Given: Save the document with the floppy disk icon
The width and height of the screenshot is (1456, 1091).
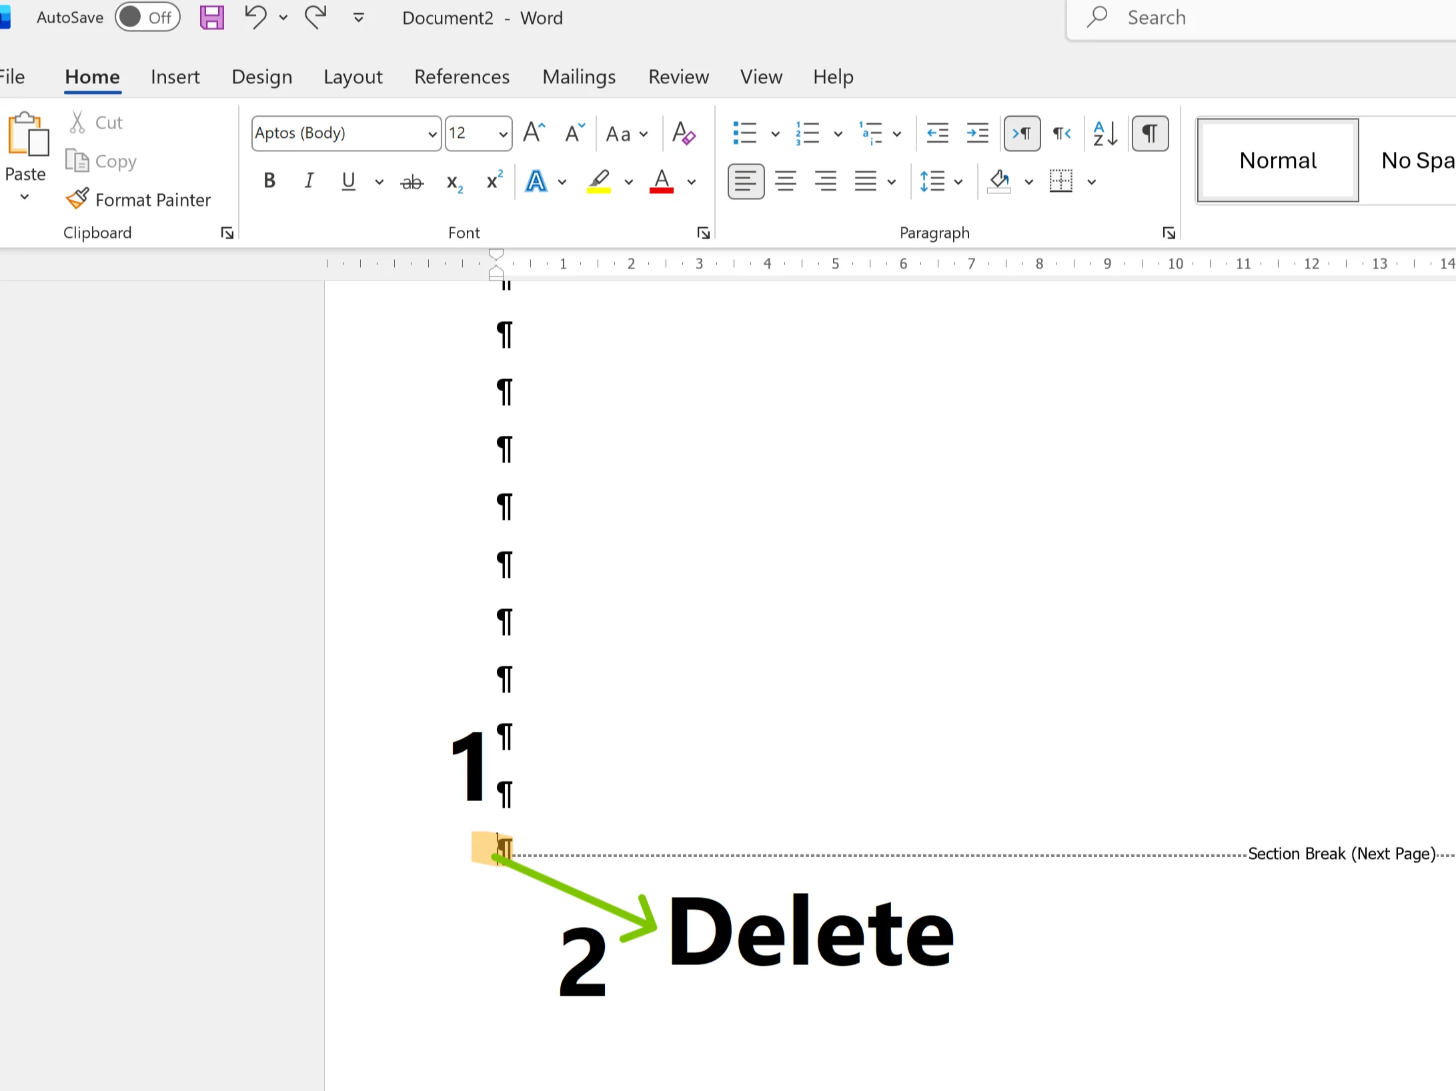Looking at the screenshot, I should point(211,17).
